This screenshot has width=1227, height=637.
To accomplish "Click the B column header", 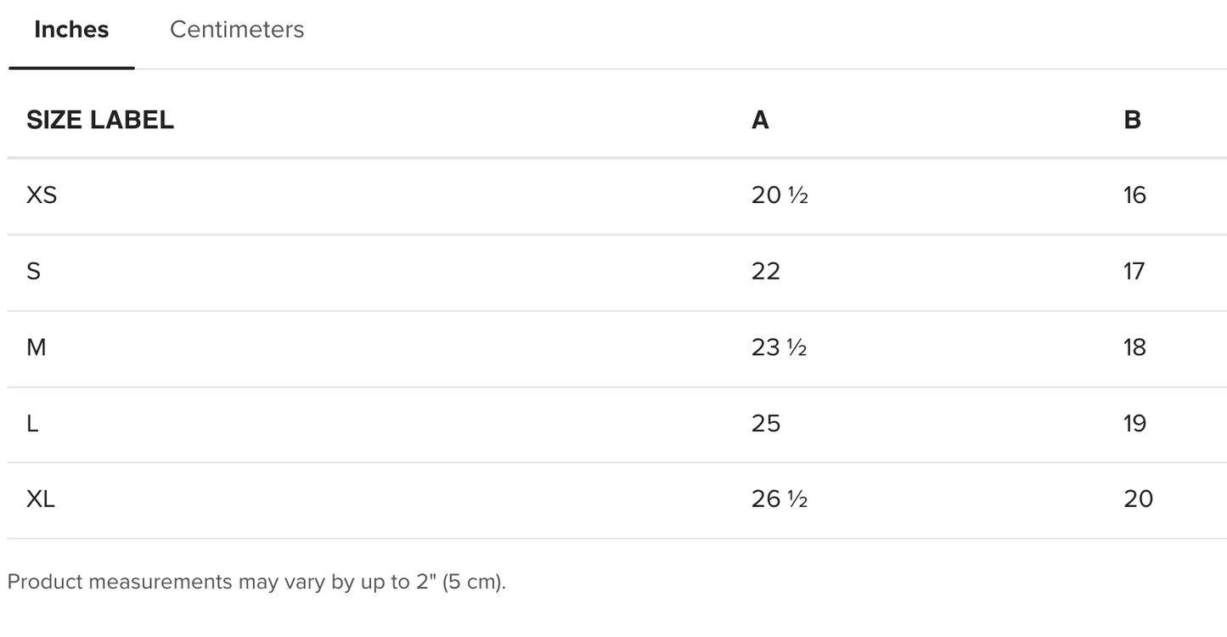I will coord(1132,120).
